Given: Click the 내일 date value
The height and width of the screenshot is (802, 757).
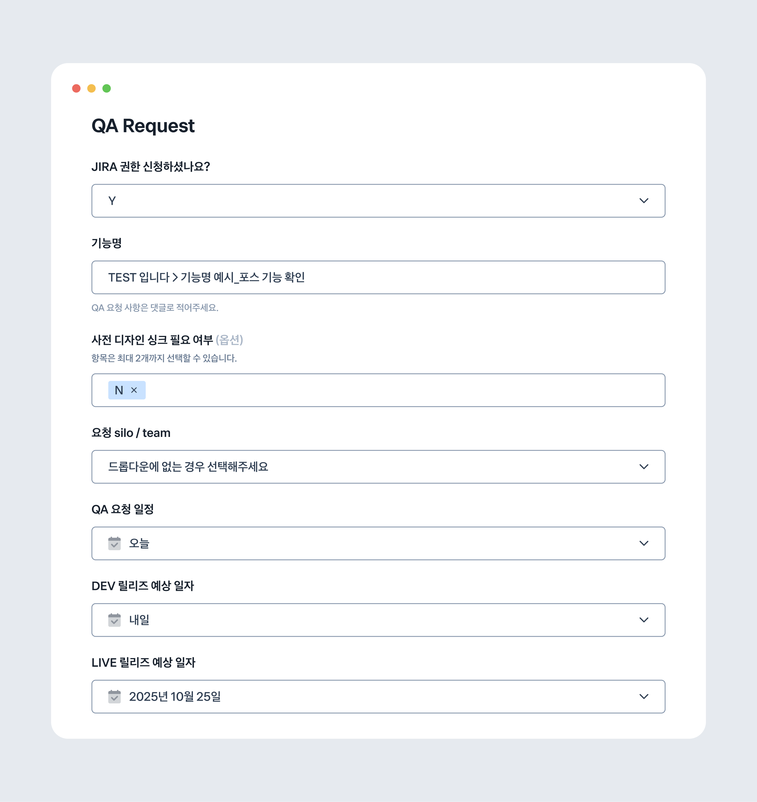Looking at the screenshot, I should click(x=139, y=620).
